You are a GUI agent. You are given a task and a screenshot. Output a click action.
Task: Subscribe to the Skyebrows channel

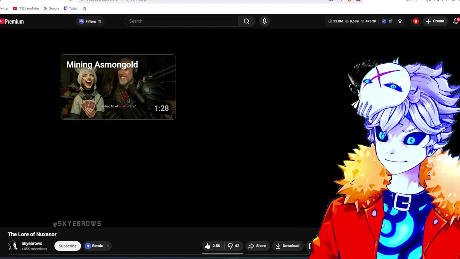(x=68, y=246)
